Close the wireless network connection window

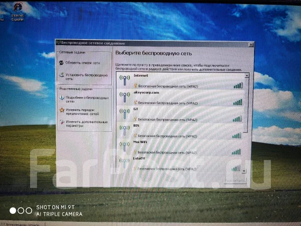click(x=251, y=45)
